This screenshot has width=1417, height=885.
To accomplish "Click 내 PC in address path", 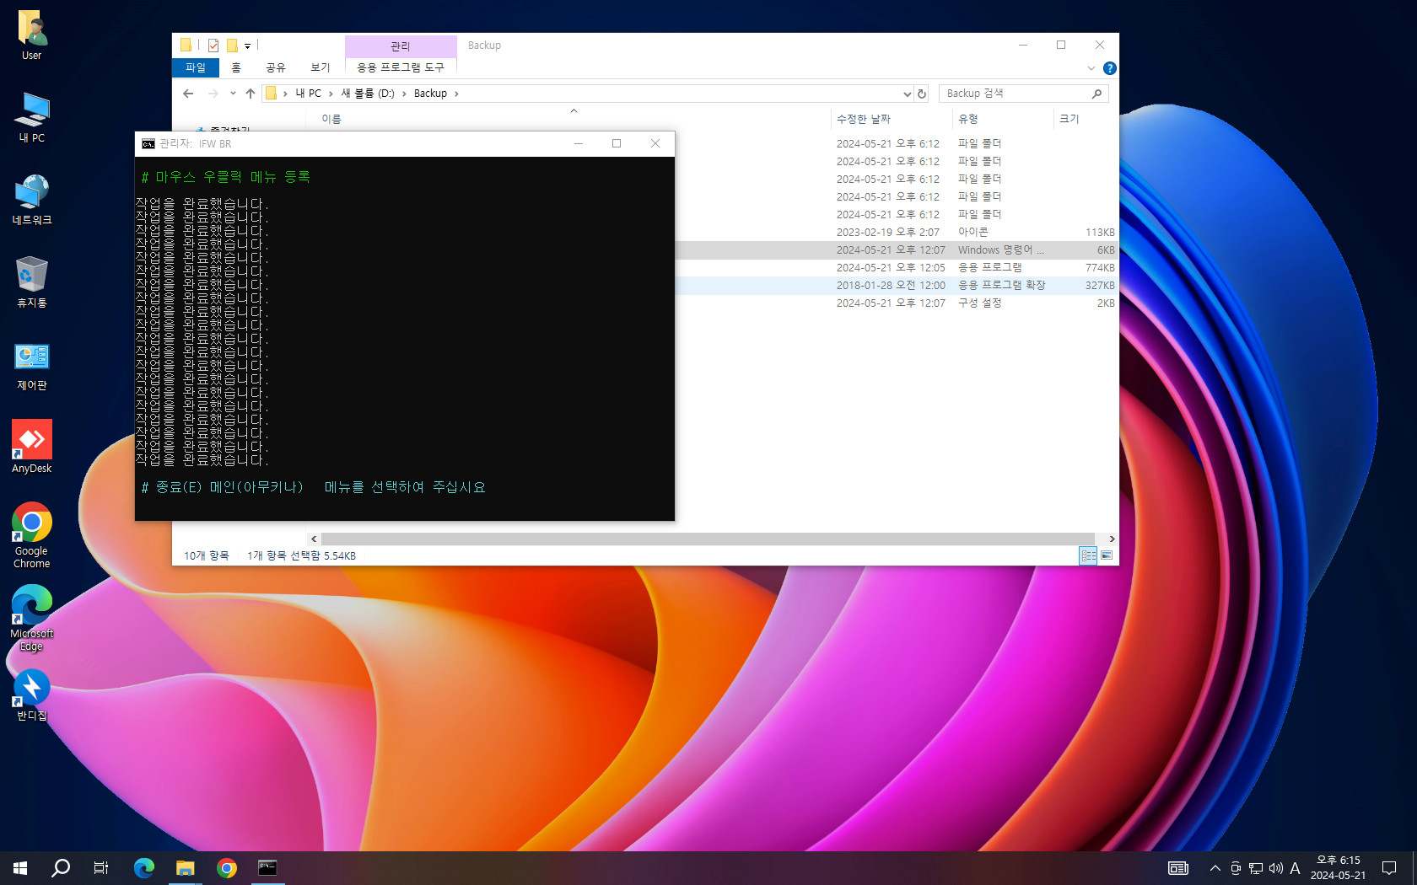I will [308, 94].
